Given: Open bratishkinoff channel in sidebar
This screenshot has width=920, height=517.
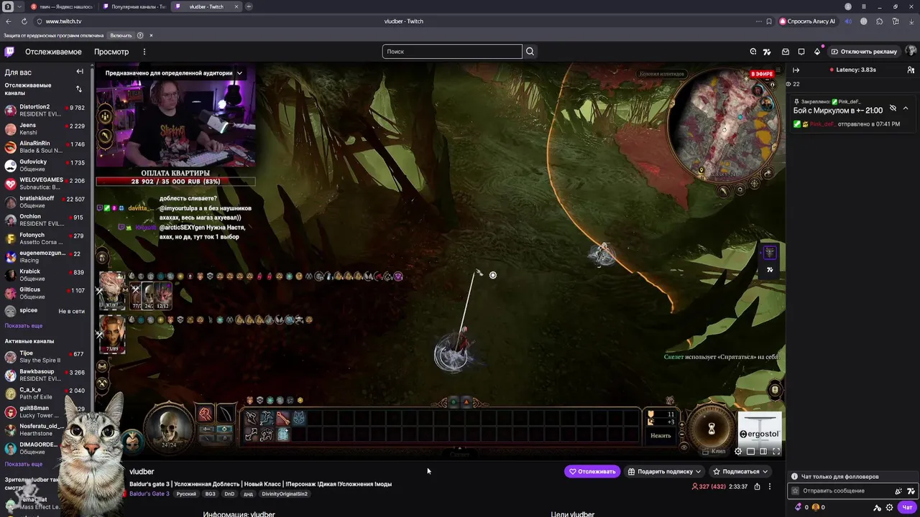Looking at the screenshot, I should coord(45,202).
